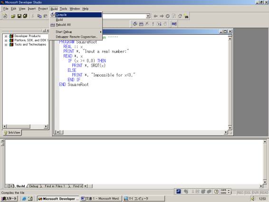Screen dimensions: 269x202
Task: Click the Stop circular icon
Action: [168, 16]
